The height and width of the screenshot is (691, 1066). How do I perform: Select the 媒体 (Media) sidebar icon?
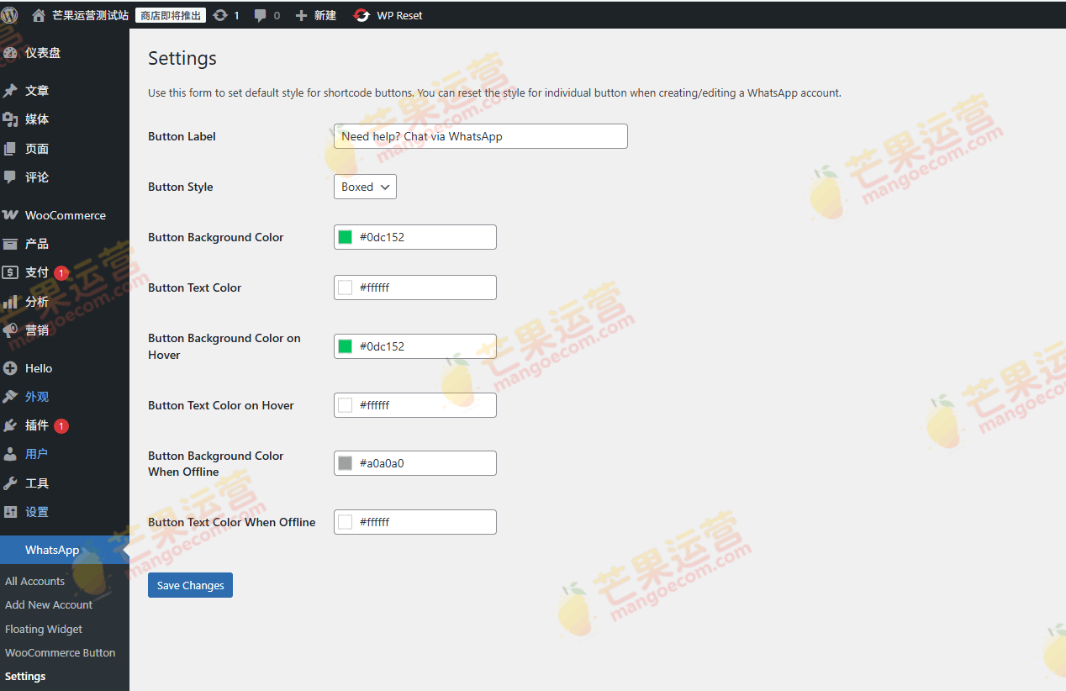(x=12, y=119)
